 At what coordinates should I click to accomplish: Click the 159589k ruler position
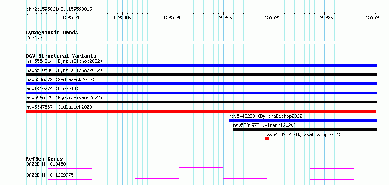[x=173, y=17]
